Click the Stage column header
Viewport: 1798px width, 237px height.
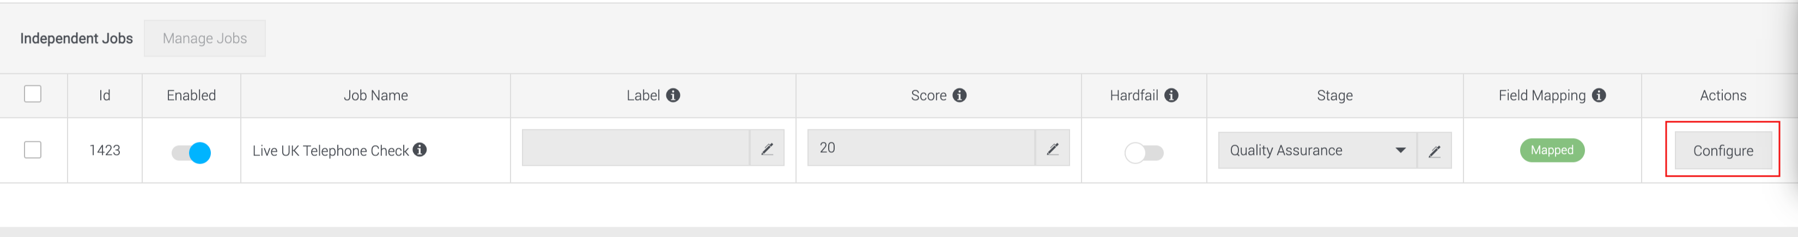pos(1334,96)
